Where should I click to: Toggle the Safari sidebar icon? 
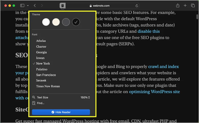point(22,6)
